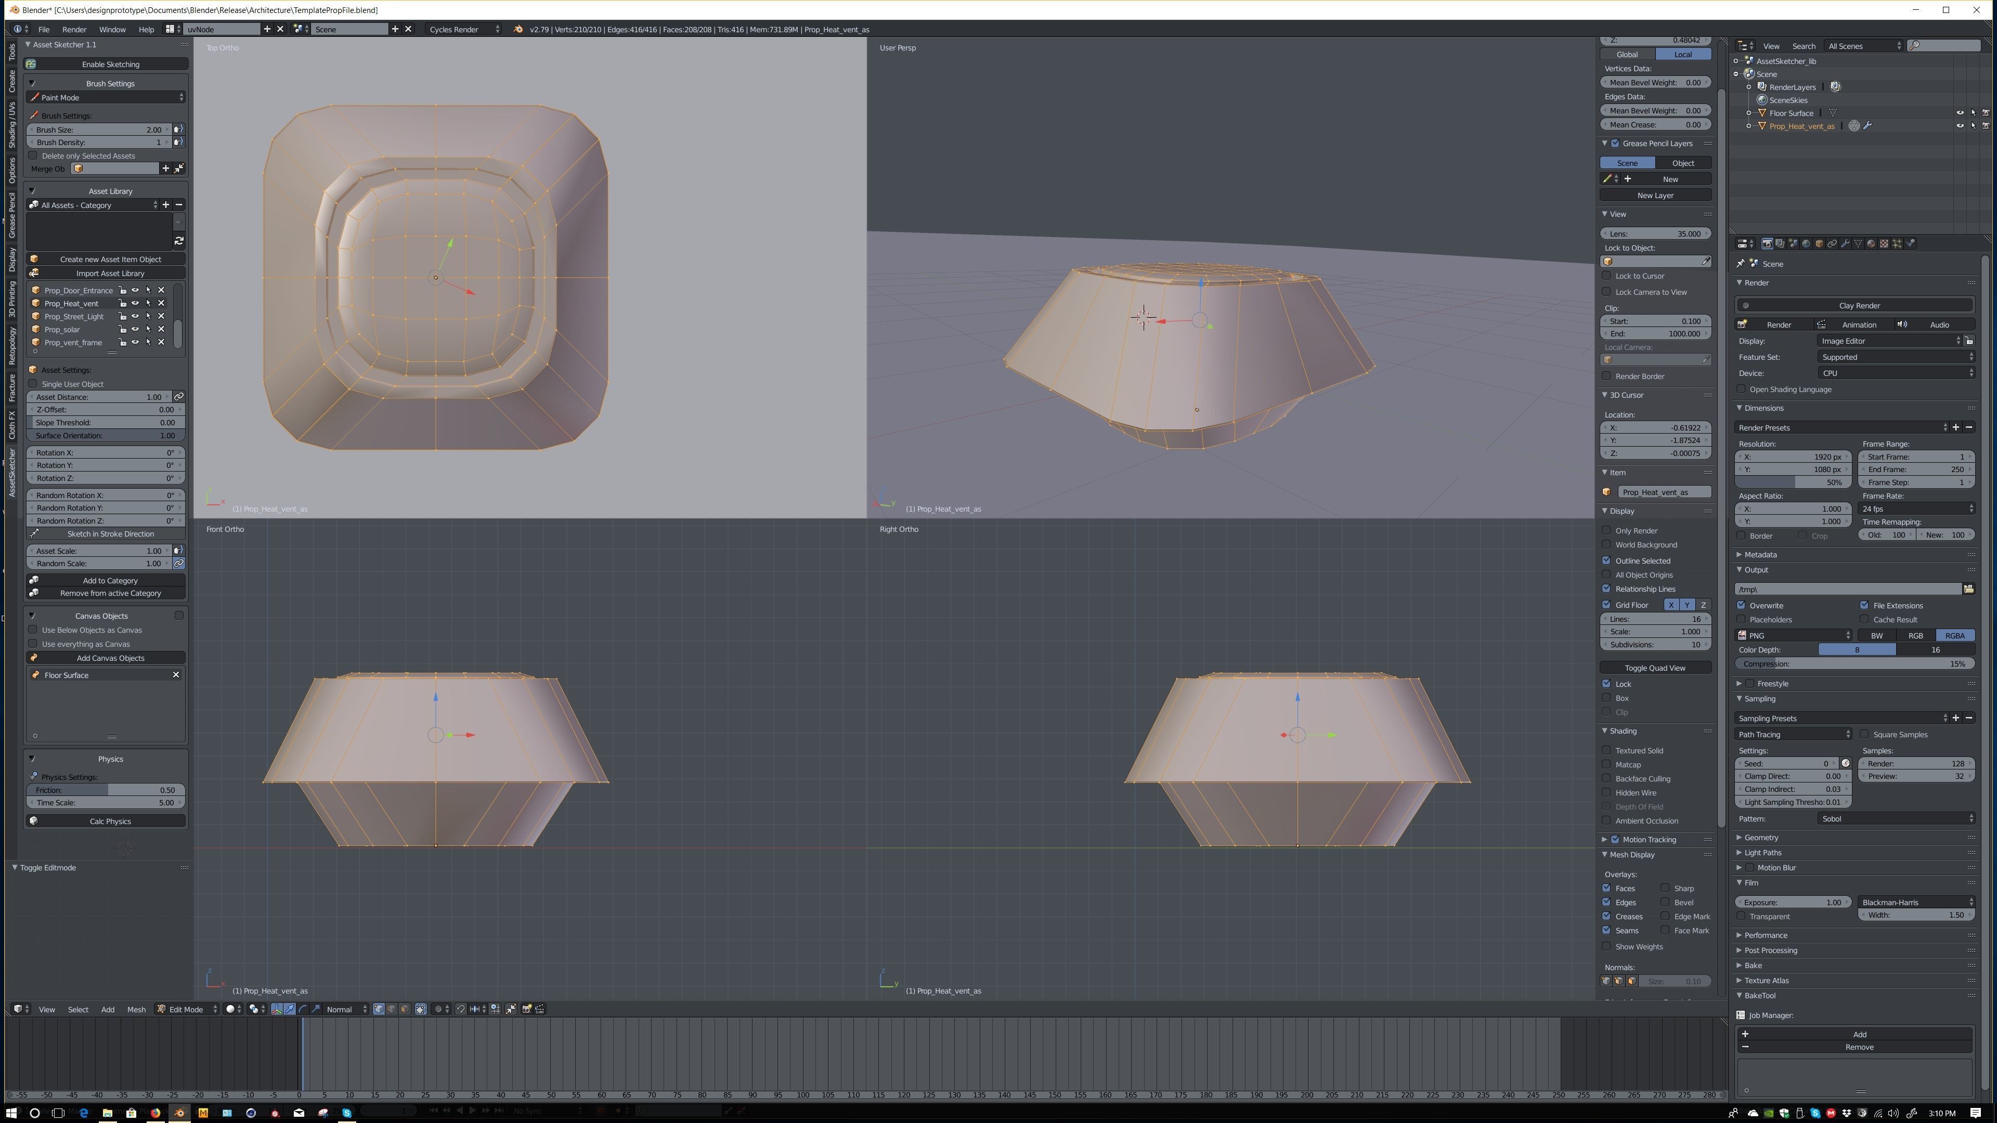Tick Use everything as Canvas
The height and width of the screenshot is (1123, 1997).
[x=33, y=644]
